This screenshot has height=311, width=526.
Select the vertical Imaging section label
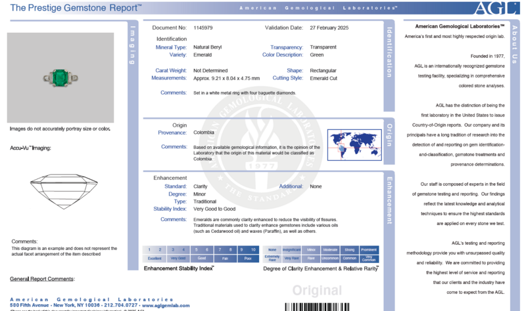coord(133,45)
